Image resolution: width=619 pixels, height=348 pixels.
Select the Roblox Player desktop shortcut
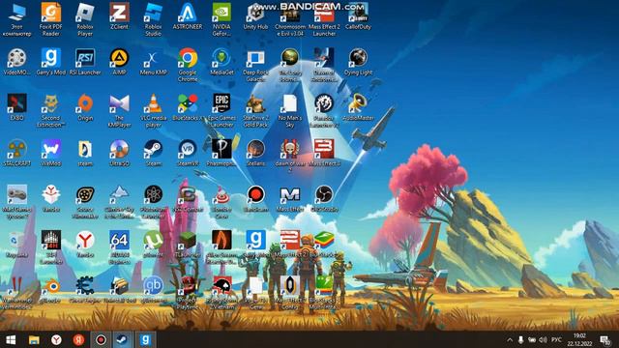[85, 19]
